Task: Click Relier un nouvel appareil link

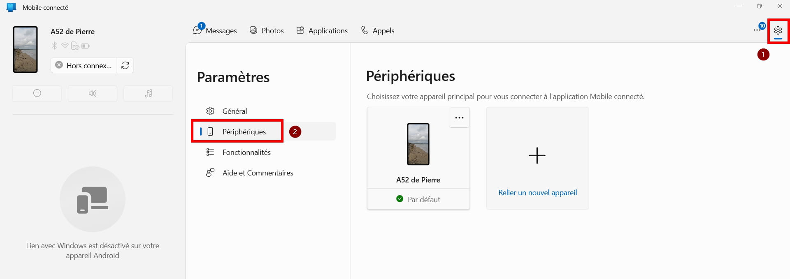Action: click(537, 192)
